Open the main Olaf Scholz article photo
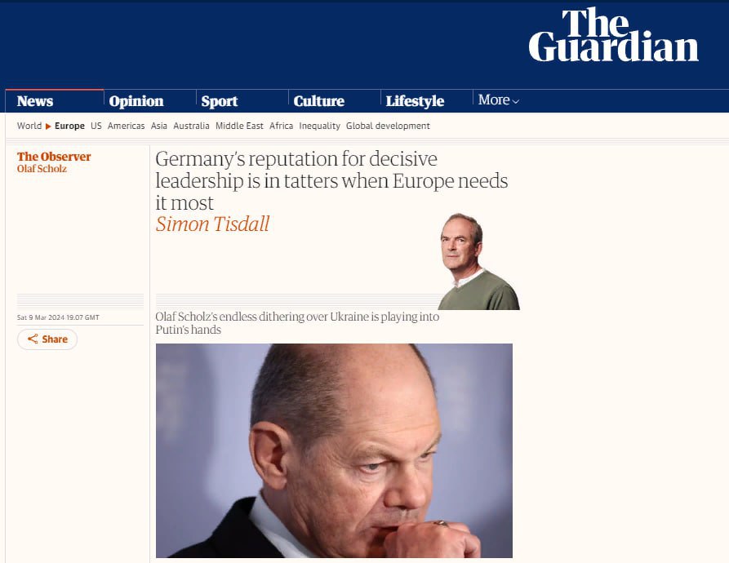Viewport: 729px width, 563px height. [334, 450]
